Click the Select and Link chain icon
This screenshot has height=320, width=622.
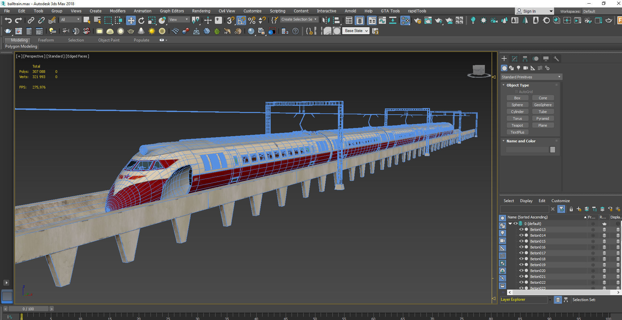31,21
